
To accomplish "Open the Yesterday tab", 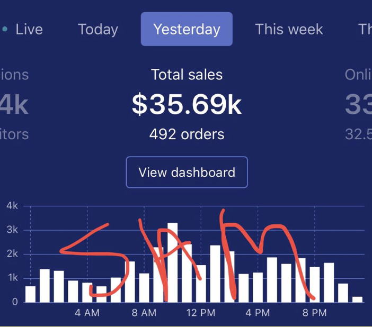I will tap(187, 29).
